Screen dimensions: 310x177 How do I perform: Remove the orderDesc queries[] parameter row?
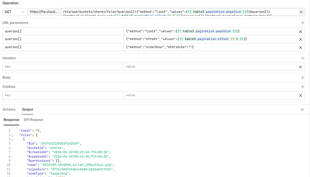click(300, 48)
